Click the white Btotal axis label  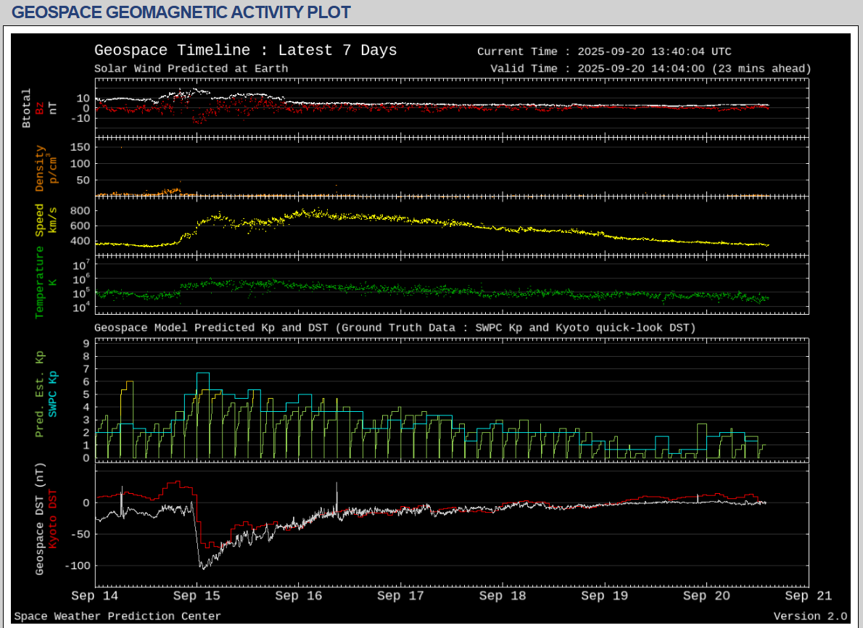(27, 109)
